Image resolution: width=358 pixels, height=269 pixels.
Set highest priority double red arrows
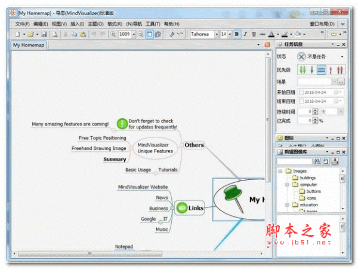click(x=340, y=70)
